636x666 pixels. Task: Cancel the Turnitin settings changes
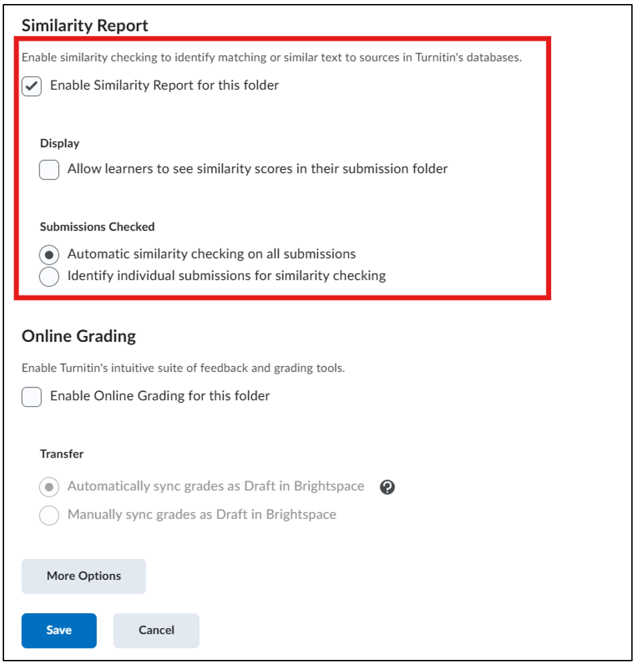(x=156, y=631)
